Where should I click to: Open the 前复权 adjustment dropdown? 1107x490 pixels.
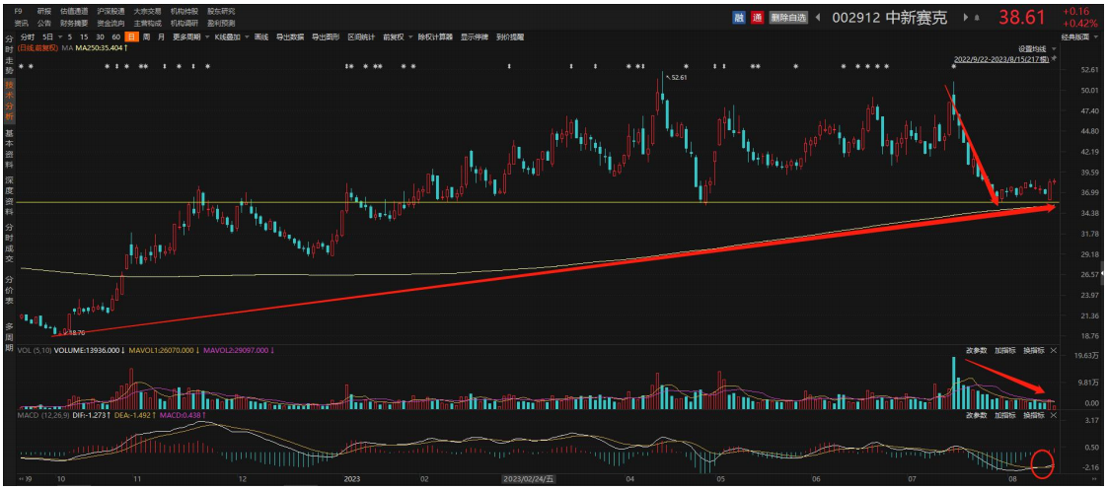(x=396, y=36)
